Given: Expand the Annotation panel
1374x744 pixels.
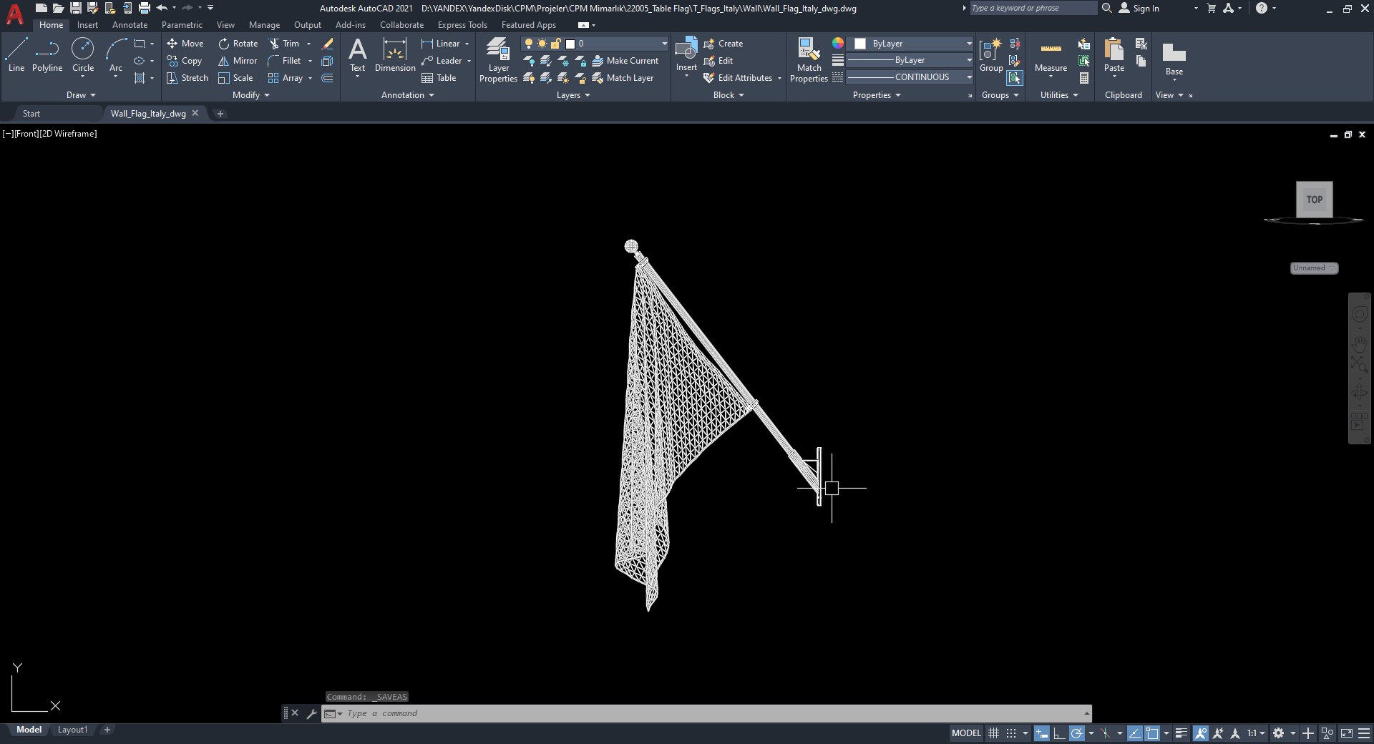Looking at the screenshot, I should [x=408, y=95].
